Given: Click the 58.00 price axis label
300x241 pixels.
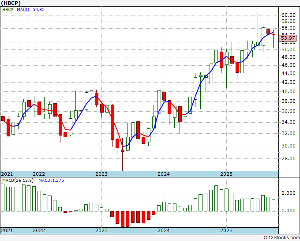Looking at the screenshot, I should pos(289,21).
